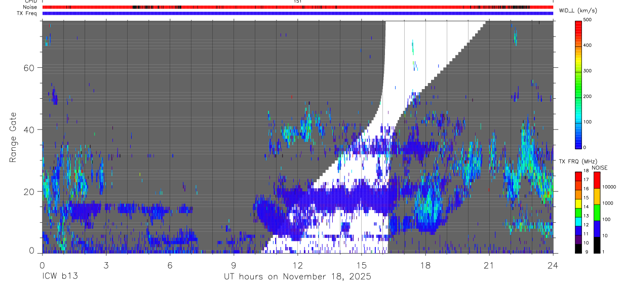Click the 9 label in TX FRQ legend

click(586, 252)
